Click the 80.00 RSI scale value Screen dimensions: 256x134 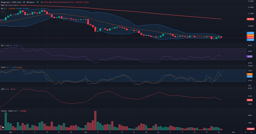pos(250,46)
